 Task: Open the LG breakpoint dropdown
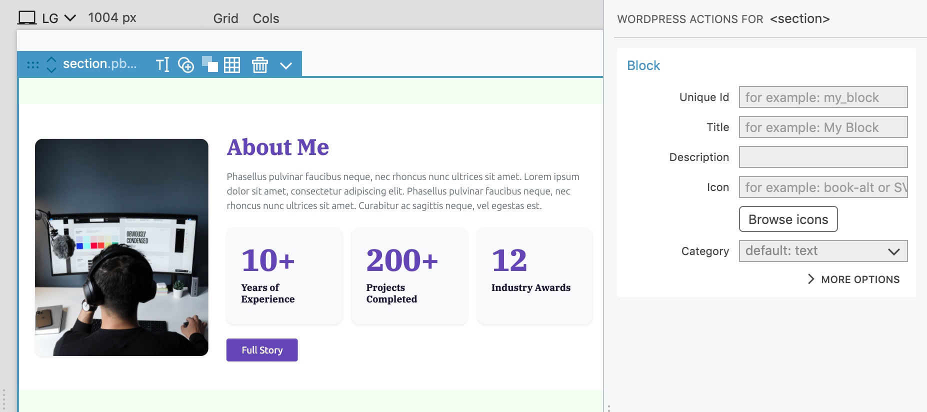59,18
